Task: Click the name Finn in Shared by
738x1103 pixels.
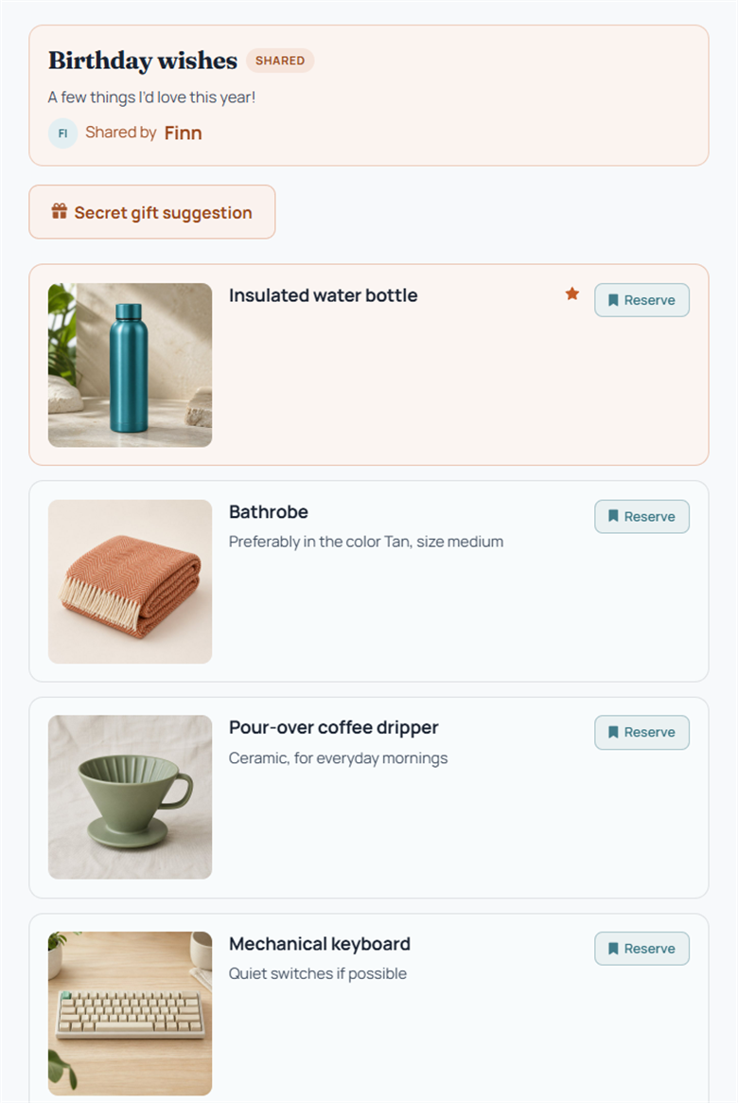Action: [x=183, y=133]
